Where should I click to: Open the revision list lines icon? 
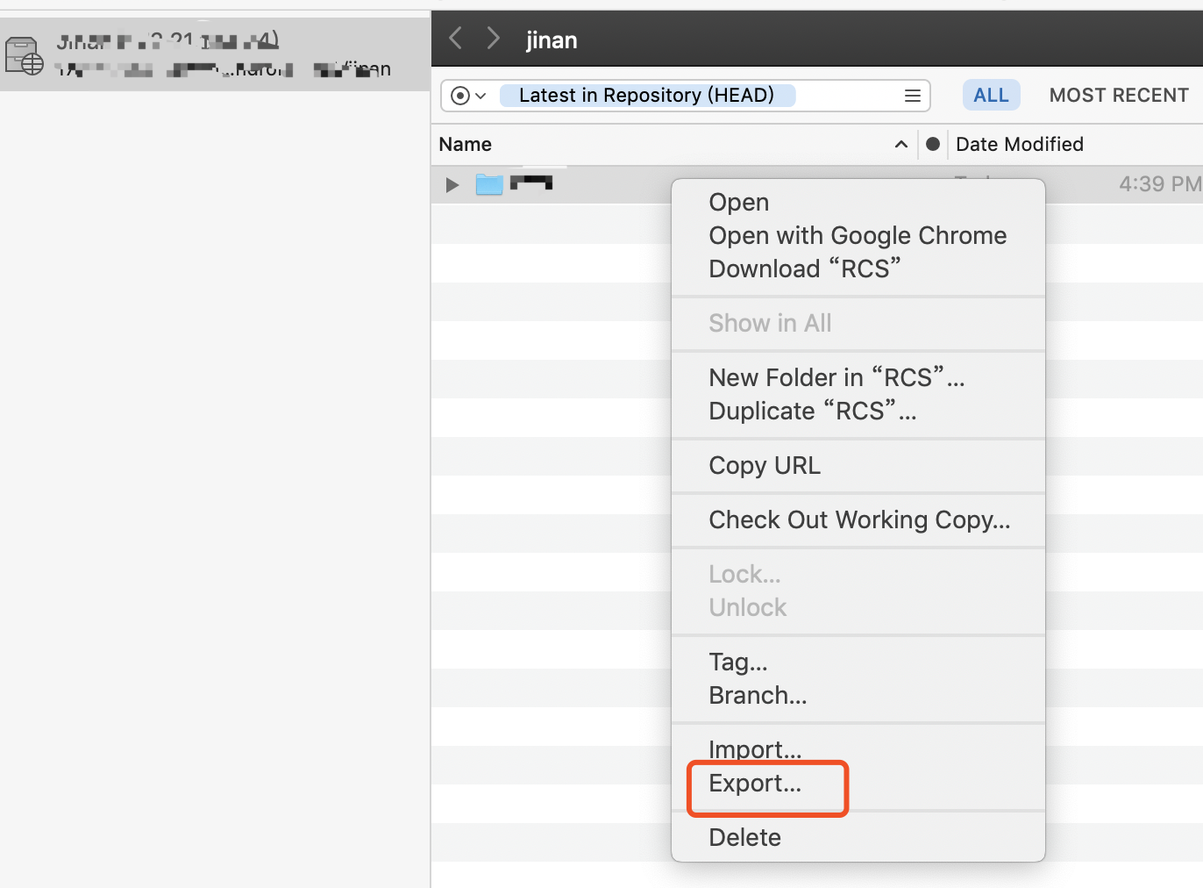coord(913,96)
